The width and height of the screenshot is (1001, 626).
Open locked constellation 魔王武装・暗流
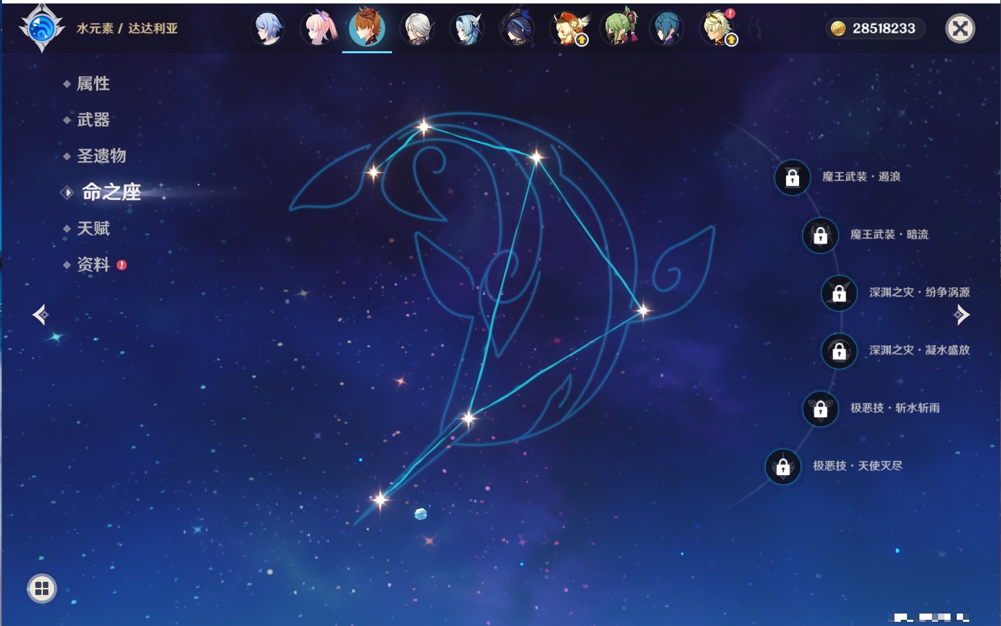pos(821,236)
